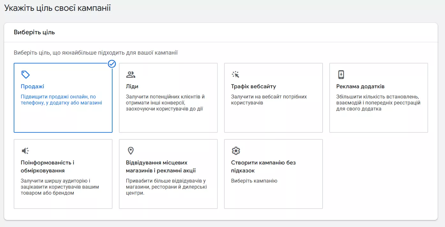Click the Виберіть ціль section header
The image size is (445, 227).
(34, 32)
